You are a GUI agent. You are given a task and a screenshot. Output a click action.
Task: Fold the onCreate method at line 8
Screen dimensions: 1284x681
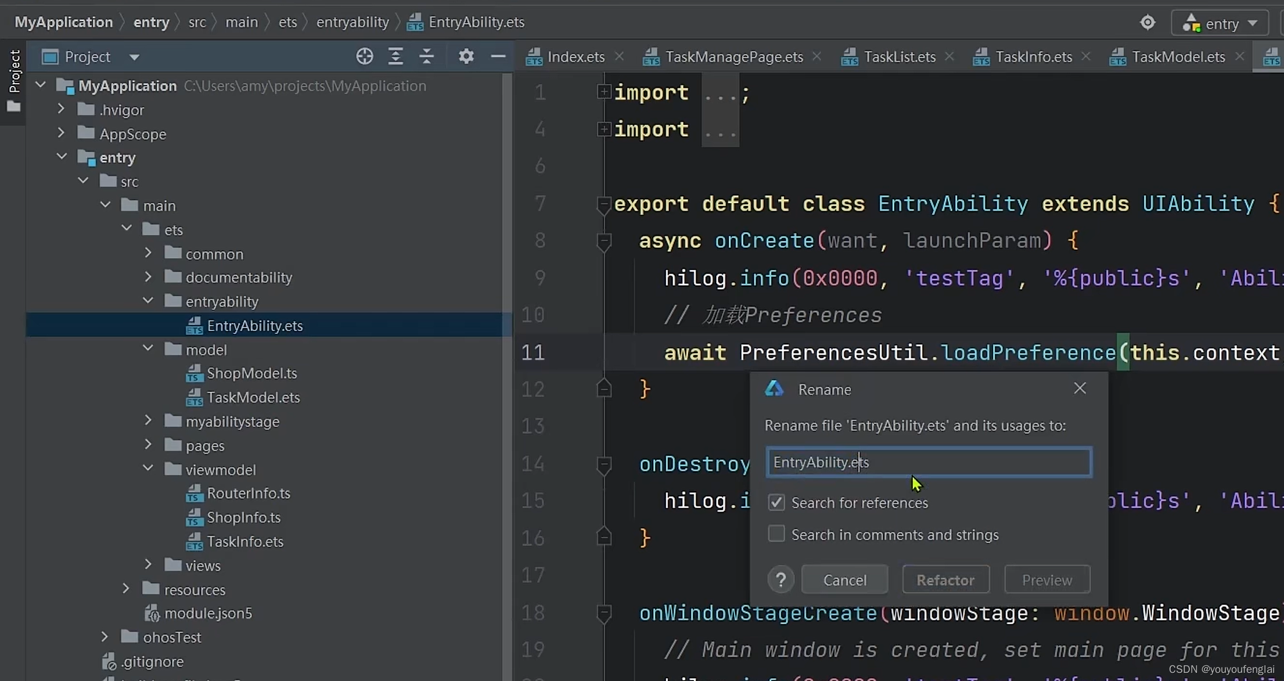coord(604,242)
